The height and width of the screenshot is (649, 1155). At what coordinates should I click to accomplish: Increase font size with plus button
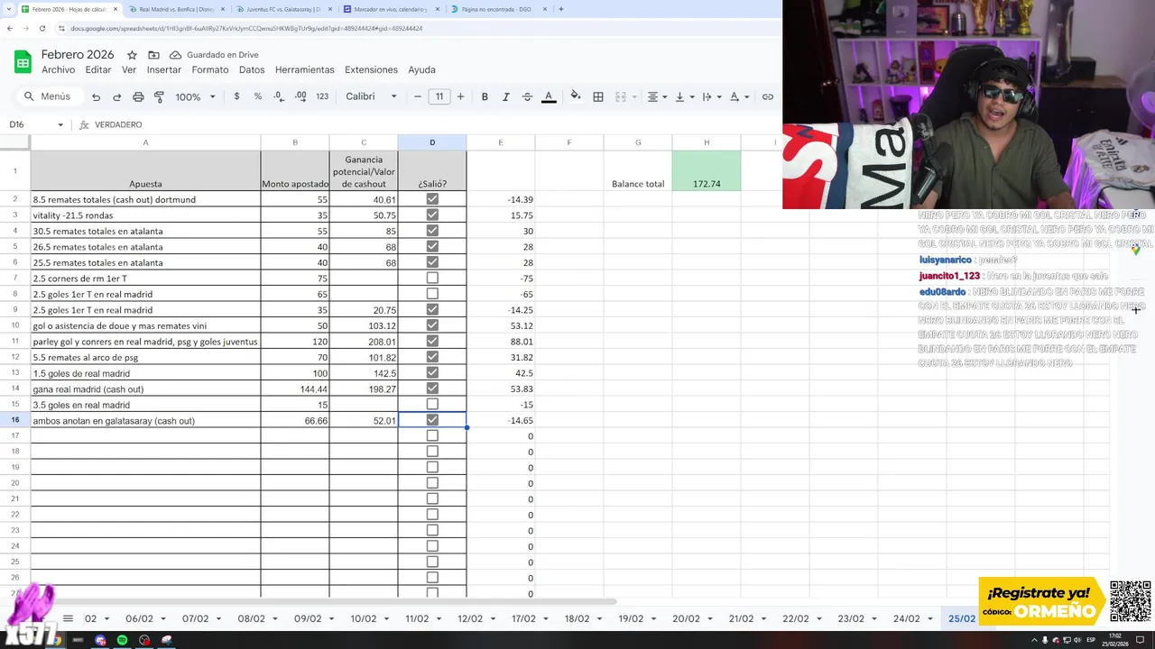tap(460, 96)
